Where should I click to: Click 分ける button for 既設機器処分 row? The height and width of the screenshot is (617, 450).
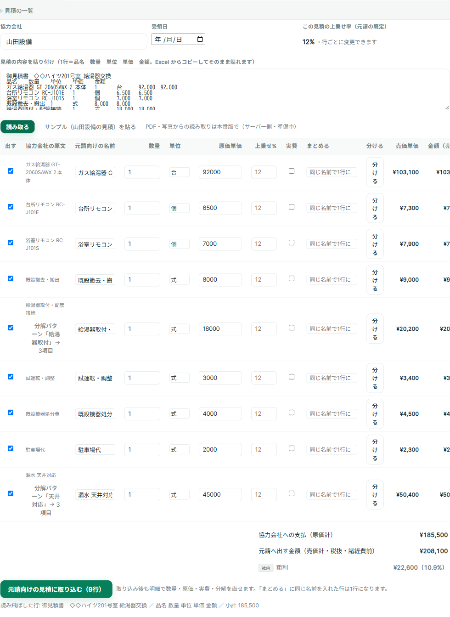click(375, 414)
